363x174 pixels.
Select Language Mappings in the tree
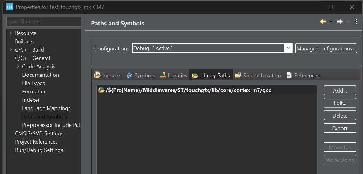click(x=46, y=108)
